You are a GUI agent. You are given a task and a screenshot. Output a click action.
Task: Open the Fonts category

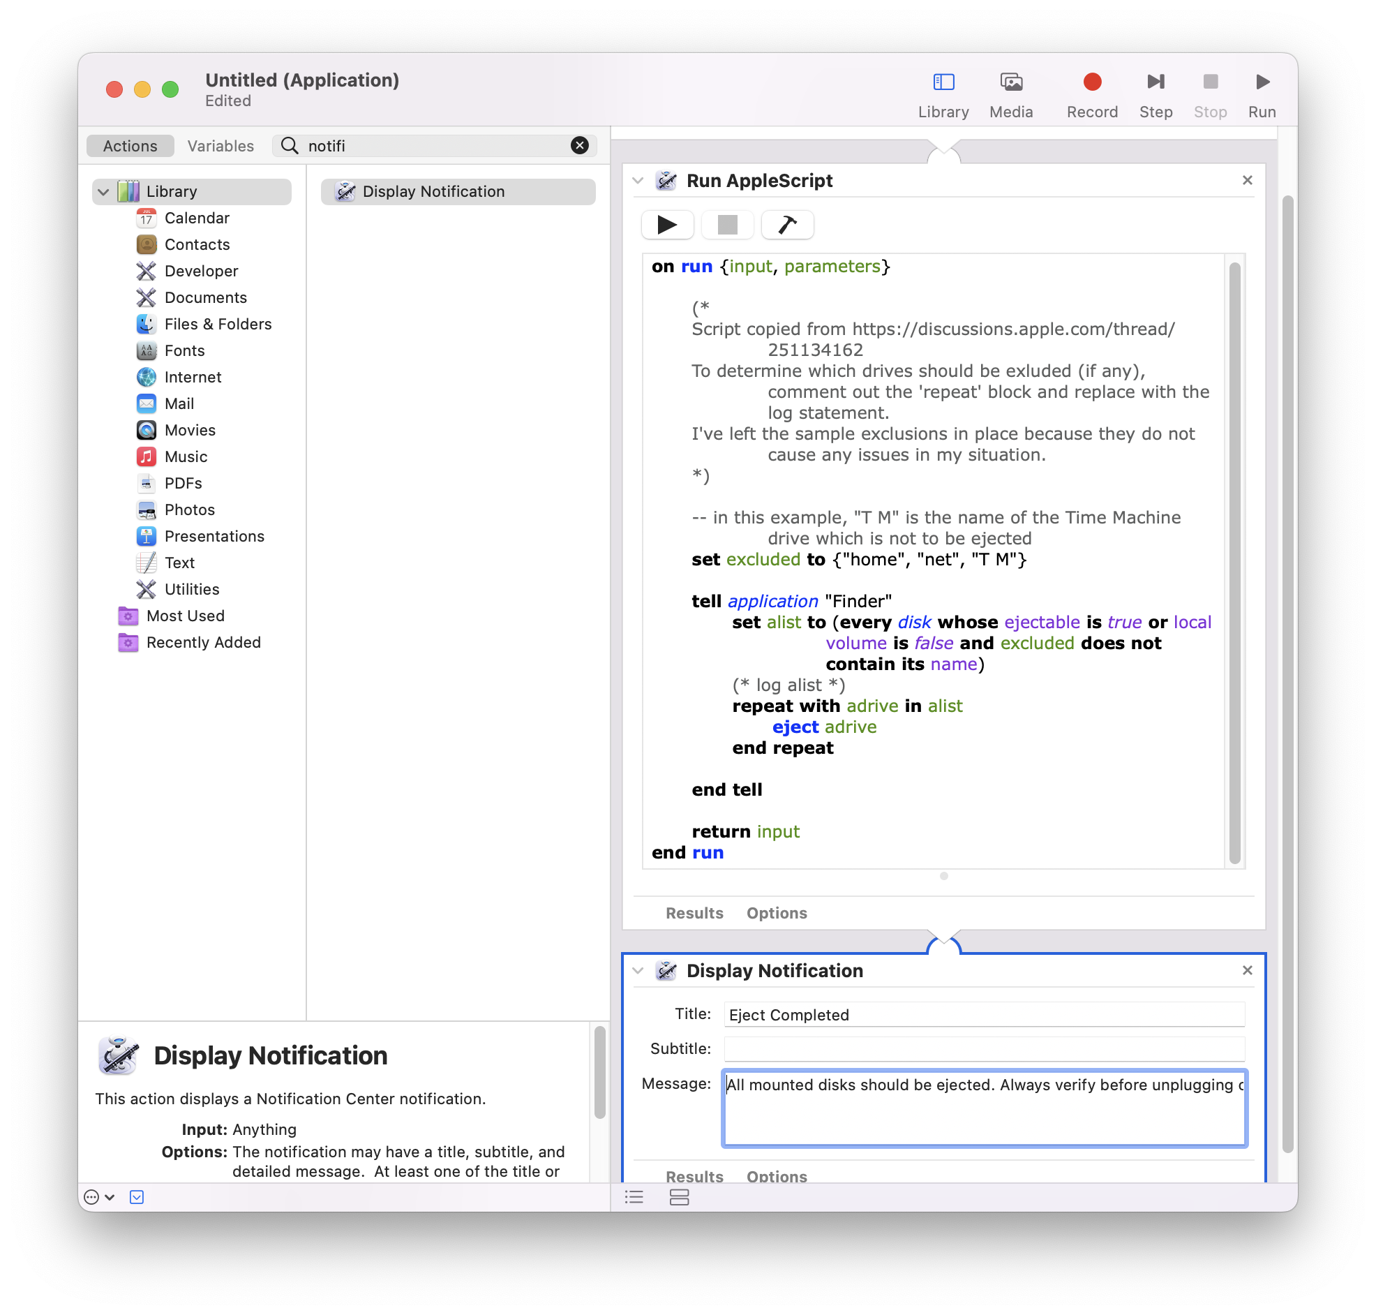[x=184, y=351]
